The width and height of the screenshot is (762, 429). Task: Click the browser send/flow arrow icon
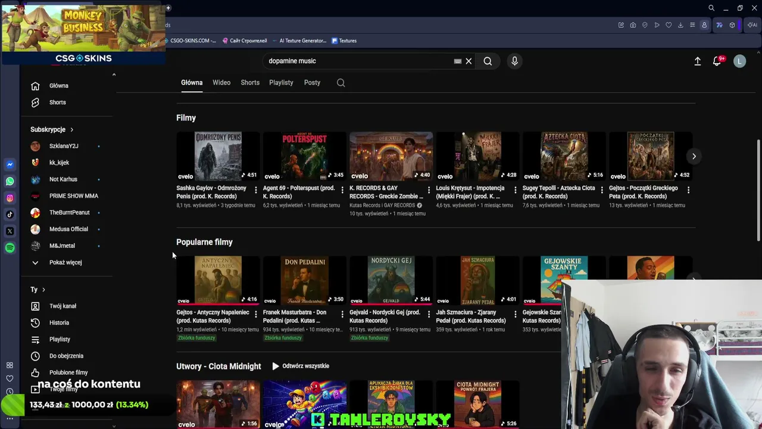[x=657, y=25]
